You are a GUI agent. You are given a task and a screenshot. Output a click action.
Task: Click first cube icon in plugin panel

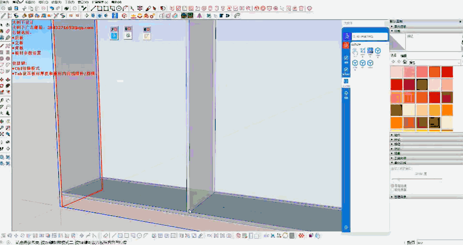tap(378, 51)
